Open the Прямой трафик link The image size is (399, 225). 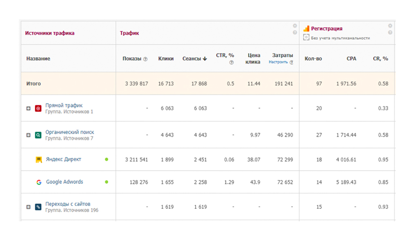click(64, 106)
